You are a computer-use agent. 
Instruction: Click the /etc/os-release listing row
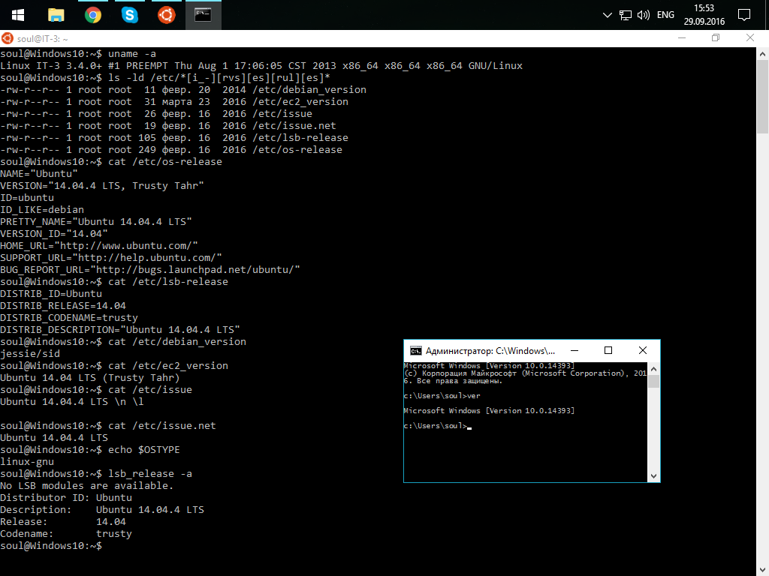[171, 150]
